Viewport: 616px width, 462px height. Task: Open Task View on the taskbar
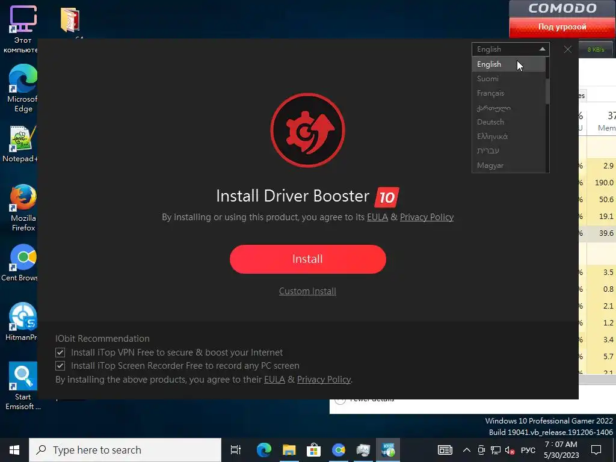[236, 450]
